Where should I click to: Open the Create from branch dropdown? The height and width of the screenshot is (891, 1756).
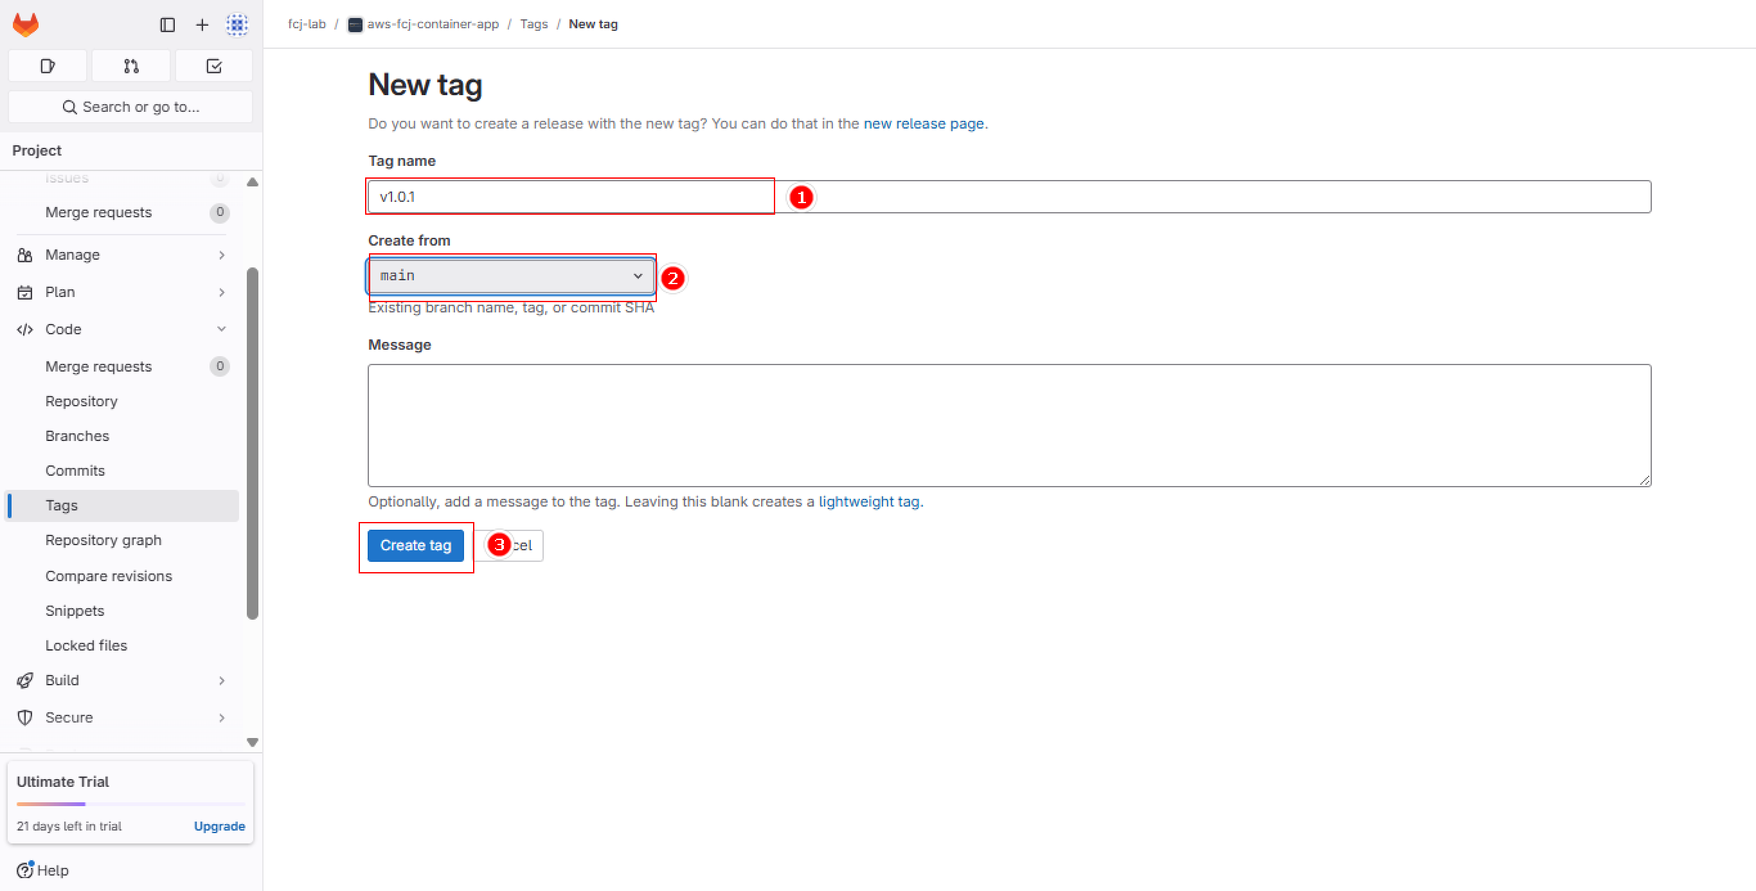point(509,276)
